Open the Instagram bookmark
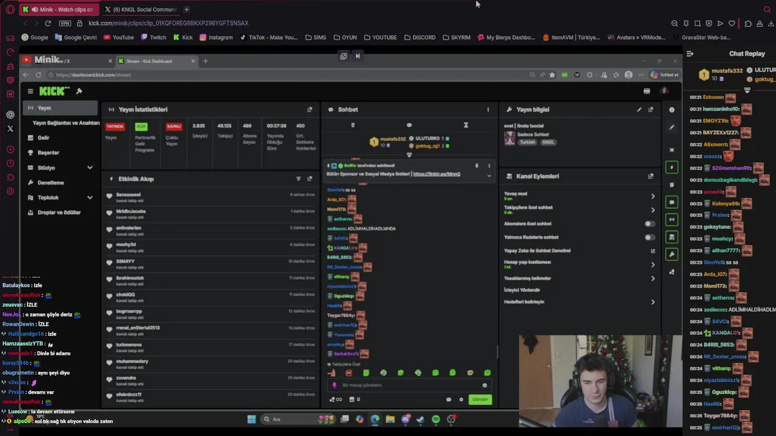The width and height of the screenshot is (776, 436). 216,37
